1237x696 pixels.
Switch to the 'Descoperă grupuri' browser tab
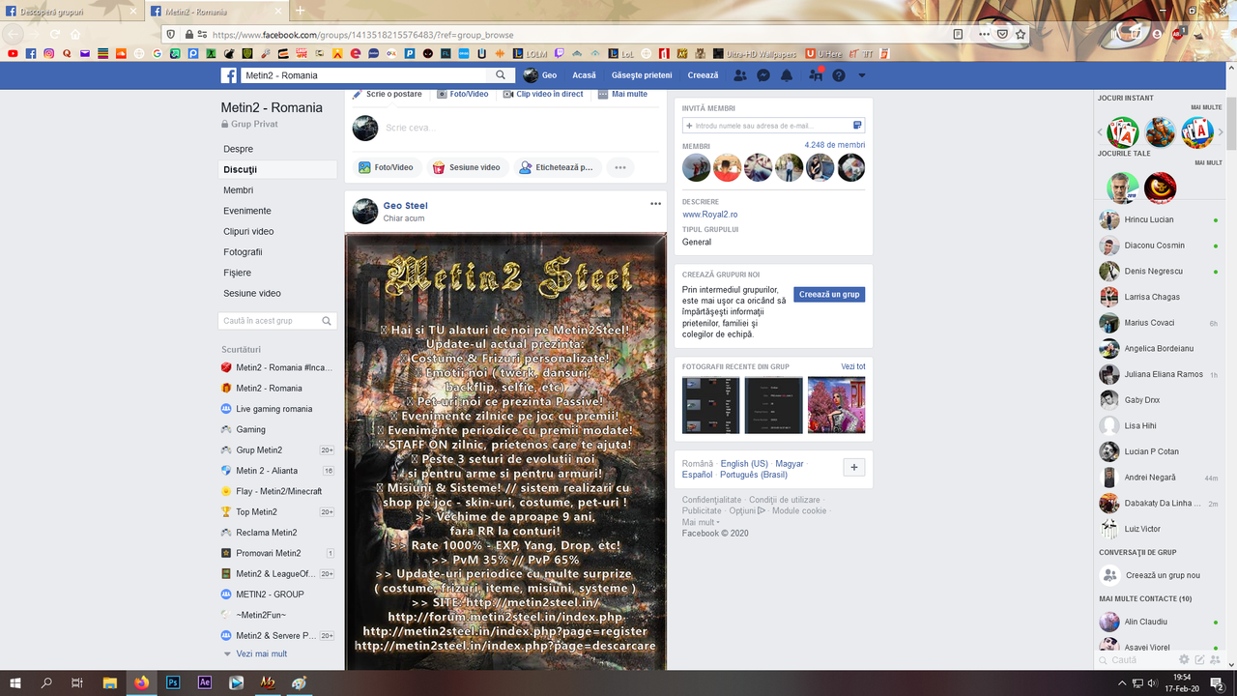tap(72, 11)
